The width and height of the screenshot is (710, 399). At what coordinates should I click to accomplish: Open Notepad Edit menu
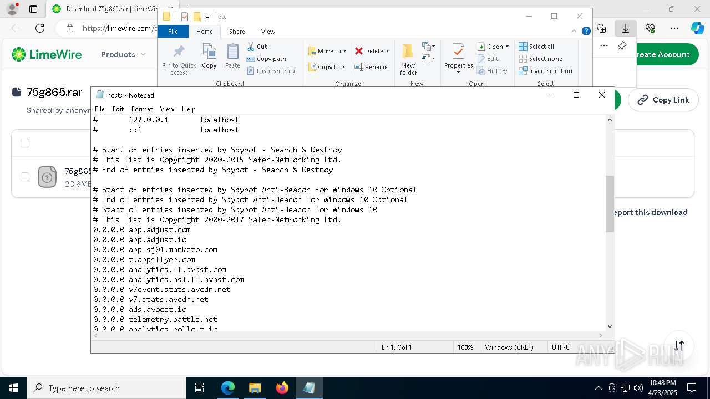[118, 109]
